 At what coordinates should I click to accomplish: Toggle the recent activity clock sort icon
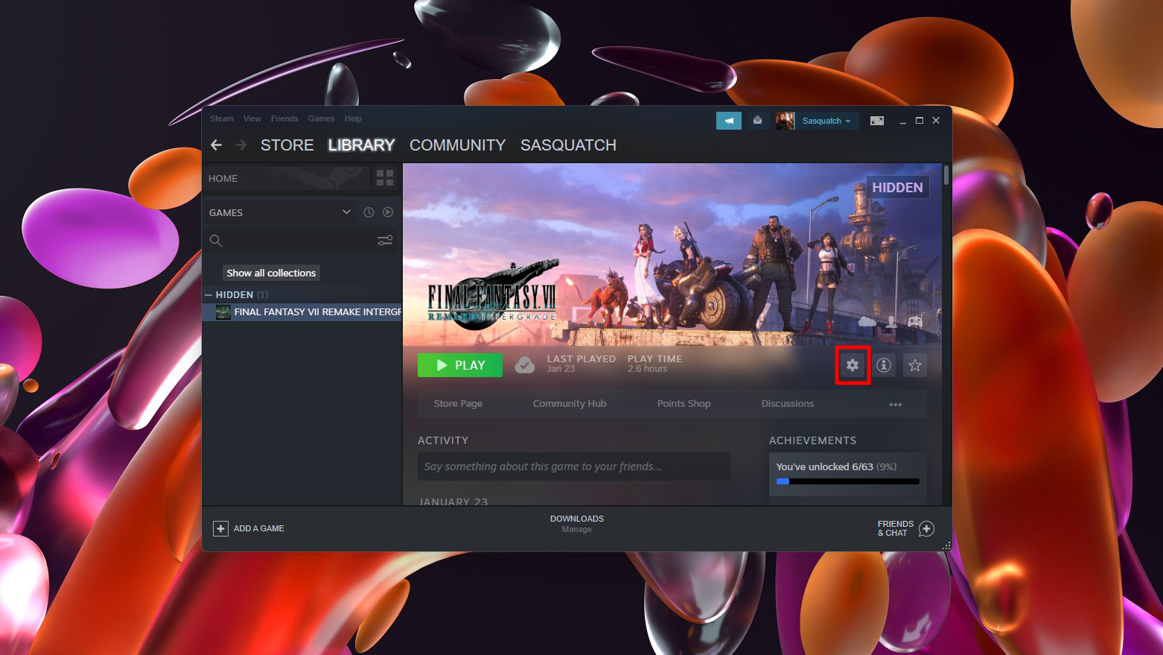(369, 212)
